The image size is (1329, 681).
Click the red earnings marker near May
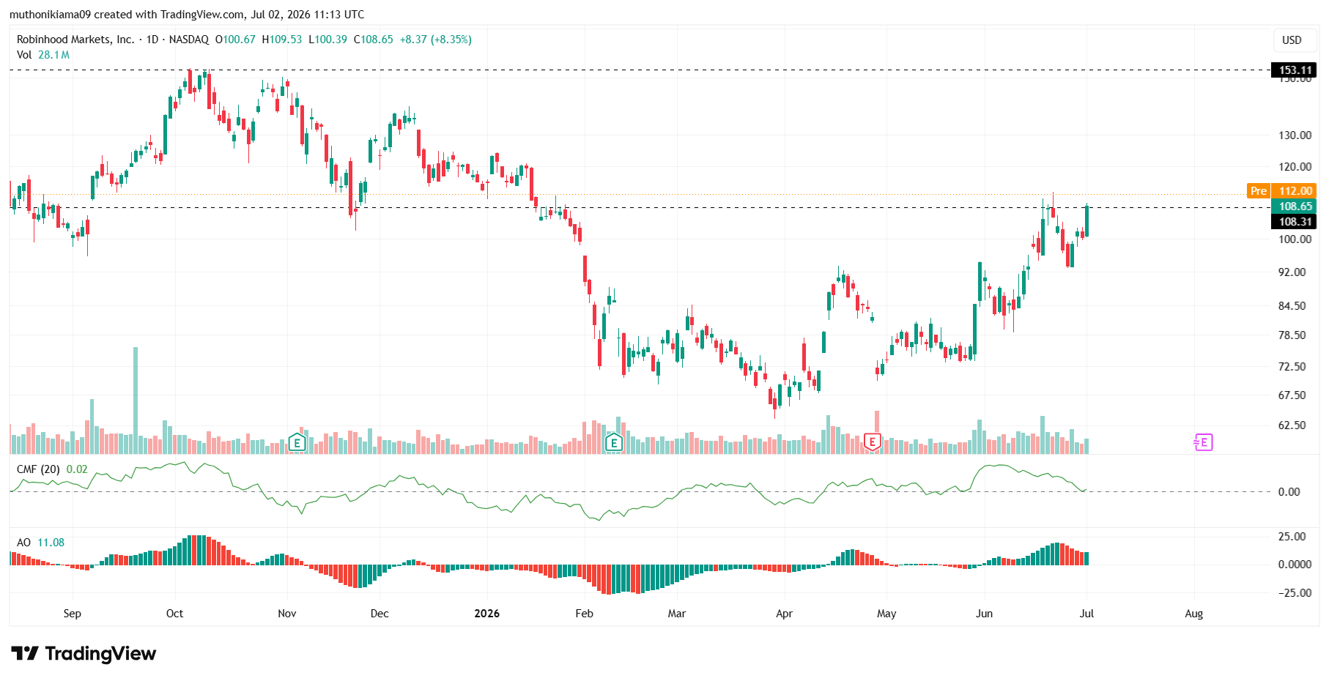pos(872,442)
